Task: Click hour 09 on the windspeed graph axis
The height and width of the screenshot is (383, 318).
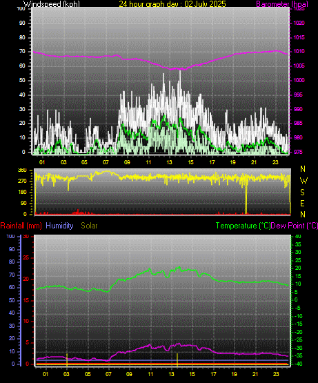Action: [127, 162]
